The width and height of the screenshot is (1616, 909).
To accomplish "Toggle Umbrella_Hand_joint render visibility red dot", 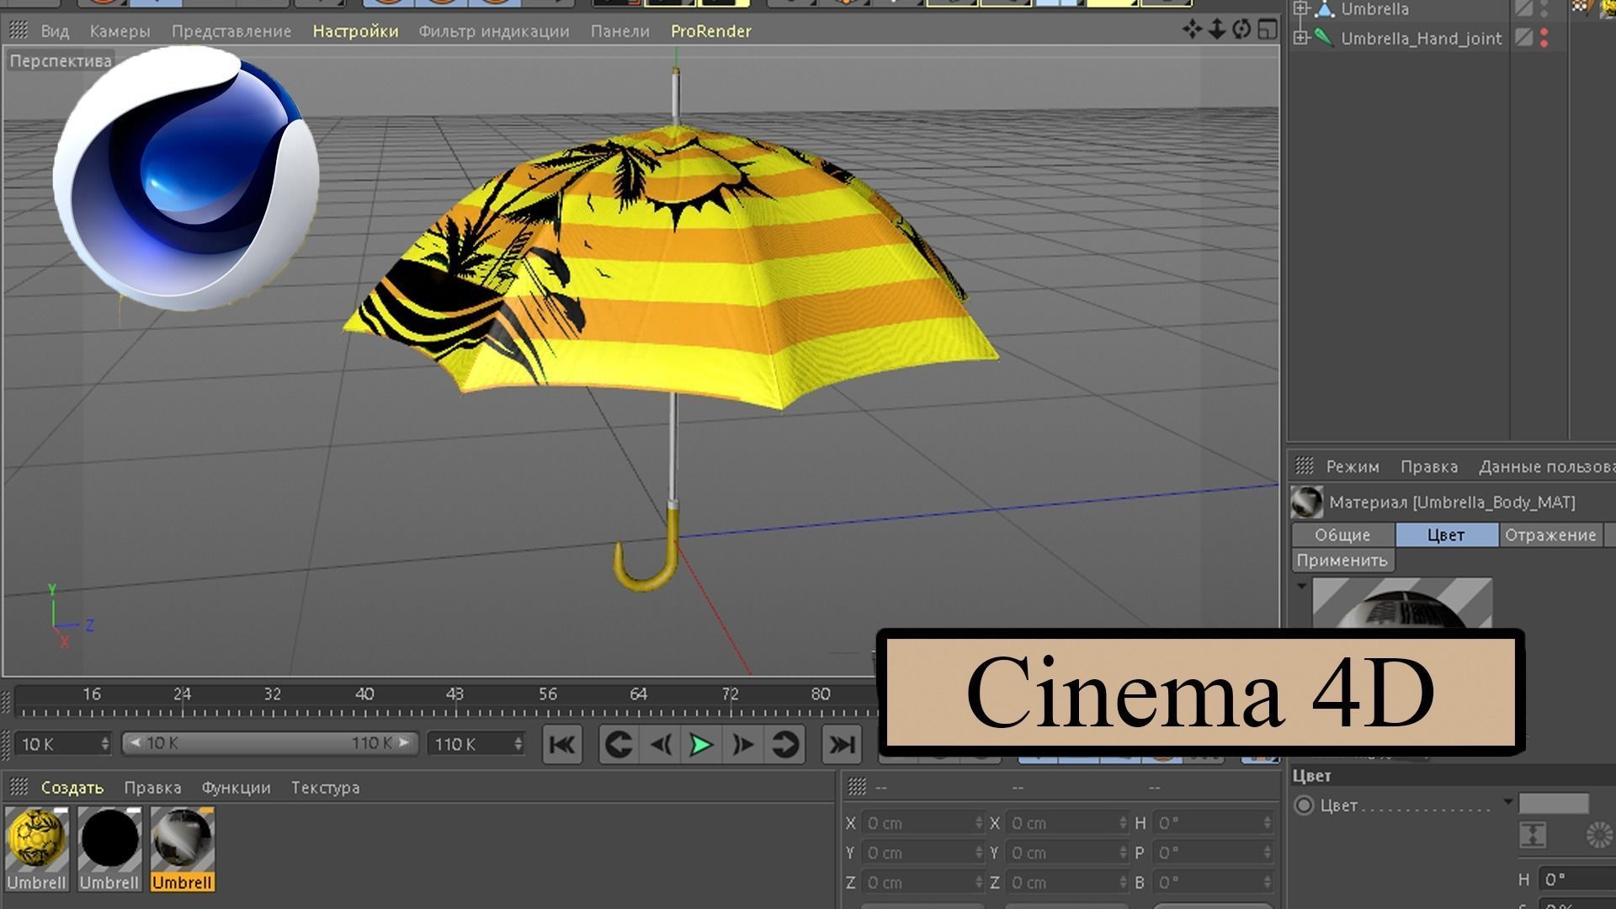I will click(1544, 43).
